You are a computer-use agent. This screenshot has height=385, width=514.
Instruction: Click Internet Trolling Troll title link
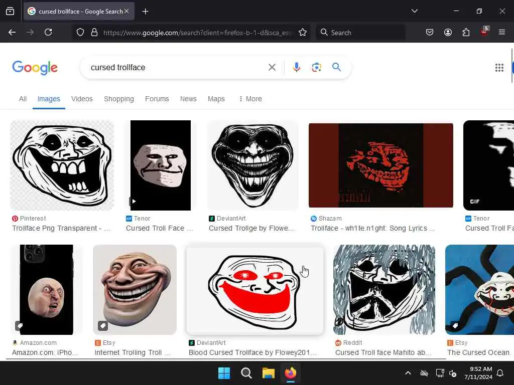coord(133,352)
